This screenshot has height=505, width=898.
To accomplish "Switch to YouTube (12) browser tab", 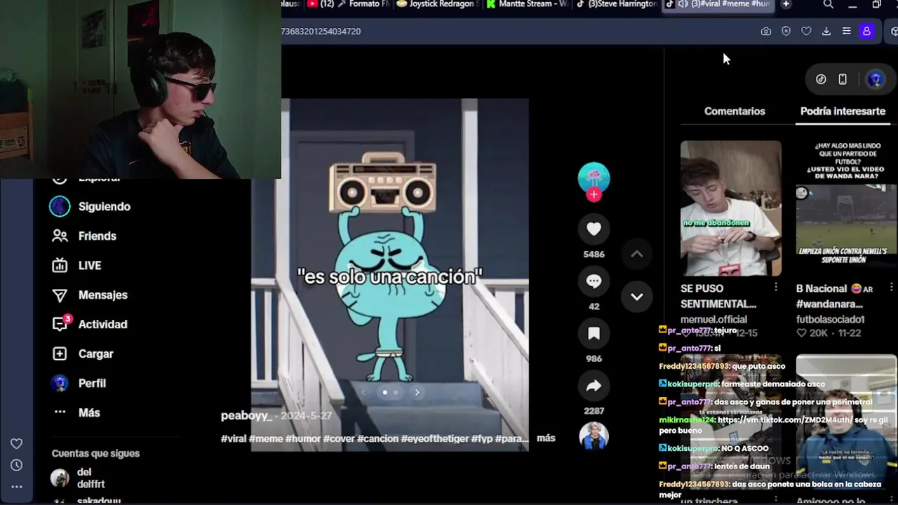I will click(x=321, y=4).
